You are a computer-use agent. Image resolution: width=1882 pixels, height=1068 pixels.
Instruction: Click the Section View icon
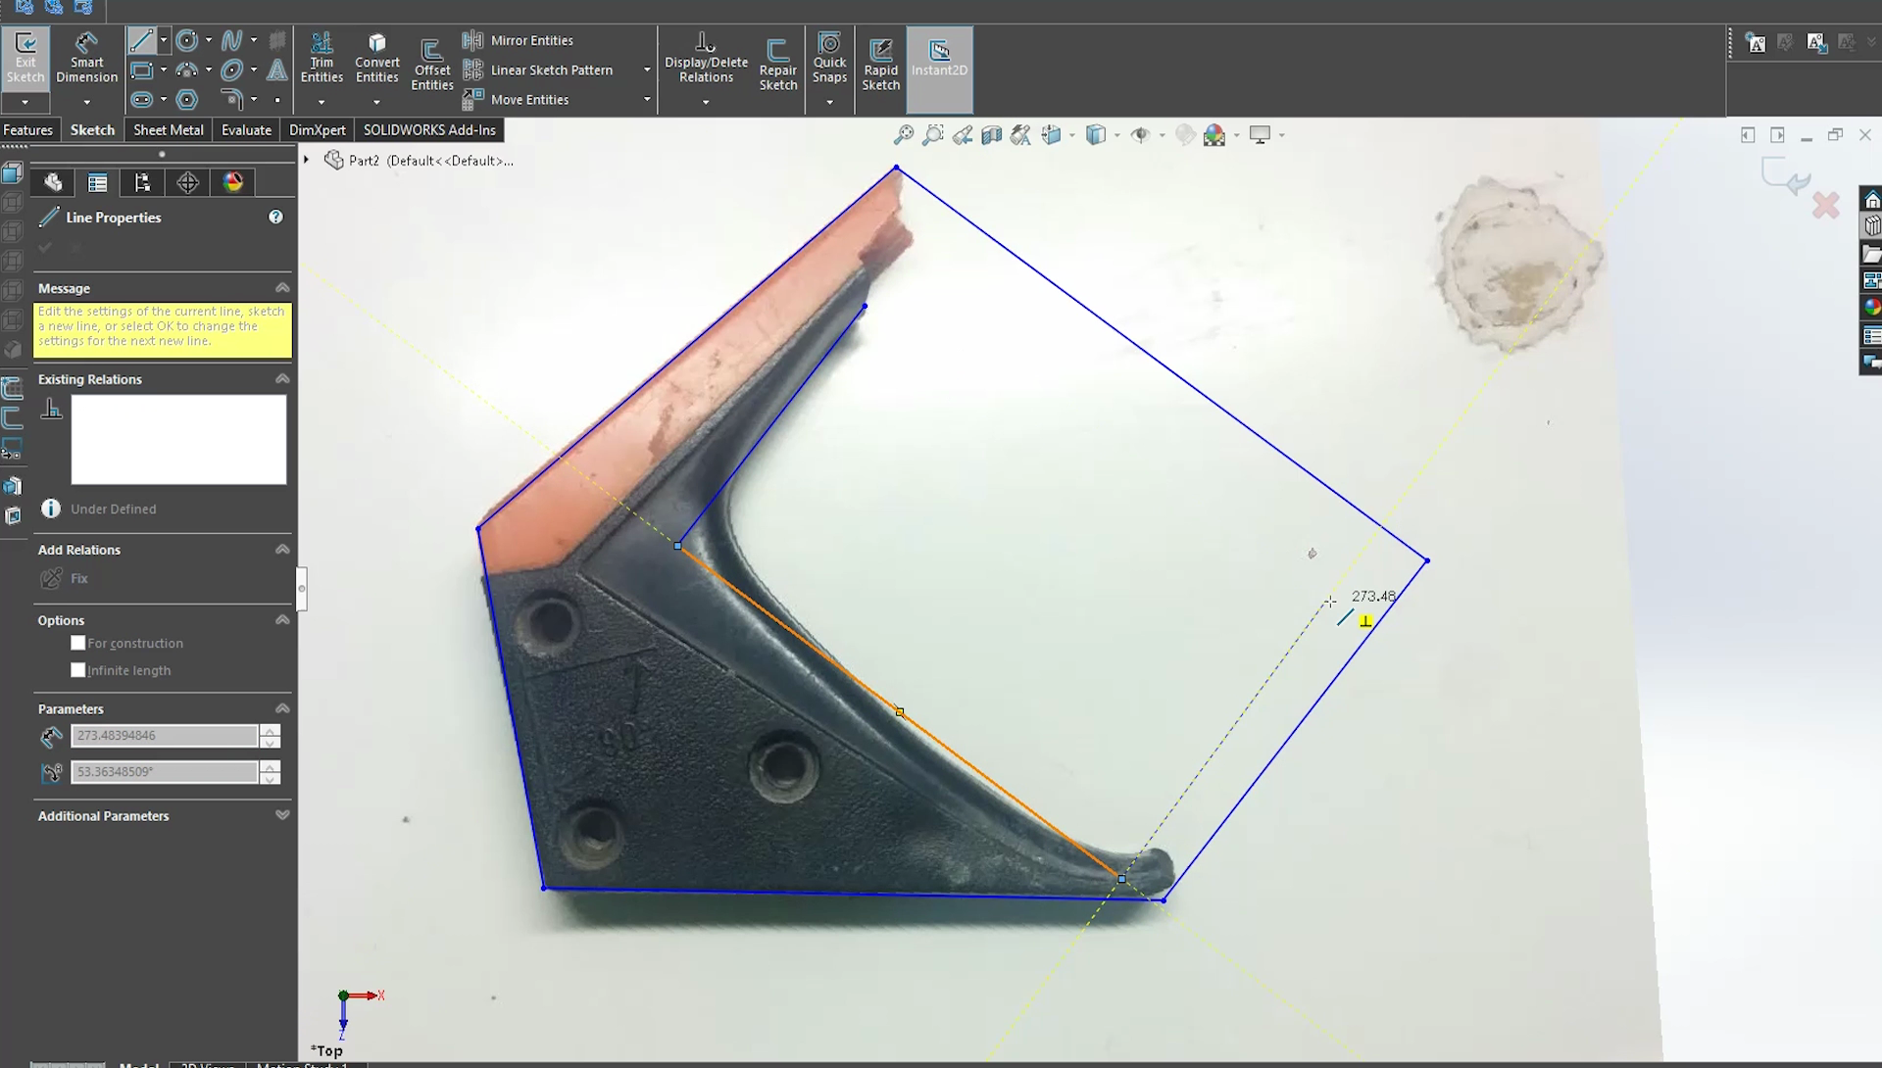click(992, 135)
